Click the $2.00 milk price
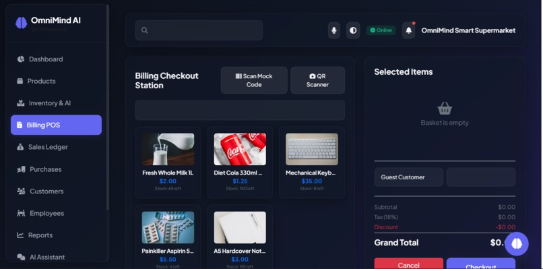The height and width of the screenshot is (269, 543). [168, 181]
